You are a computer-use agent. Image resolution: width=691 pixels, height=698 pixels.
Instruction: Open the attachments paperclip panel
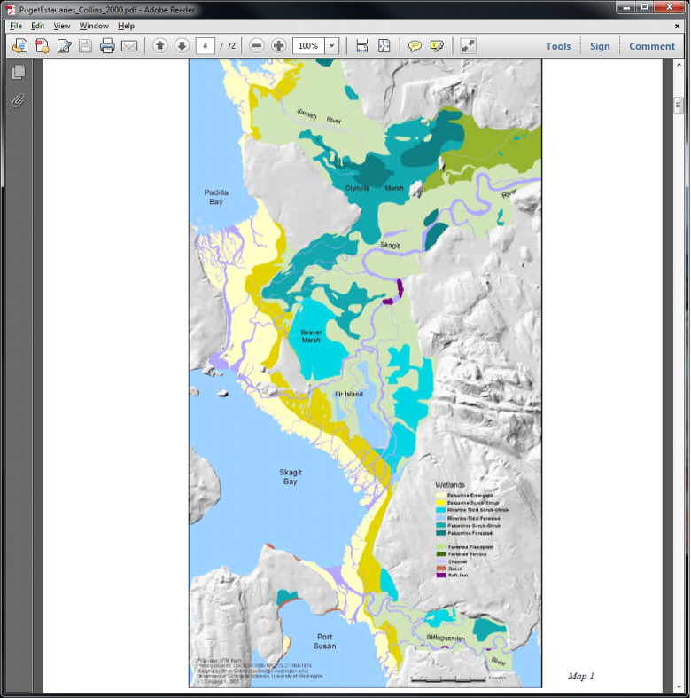18,100
